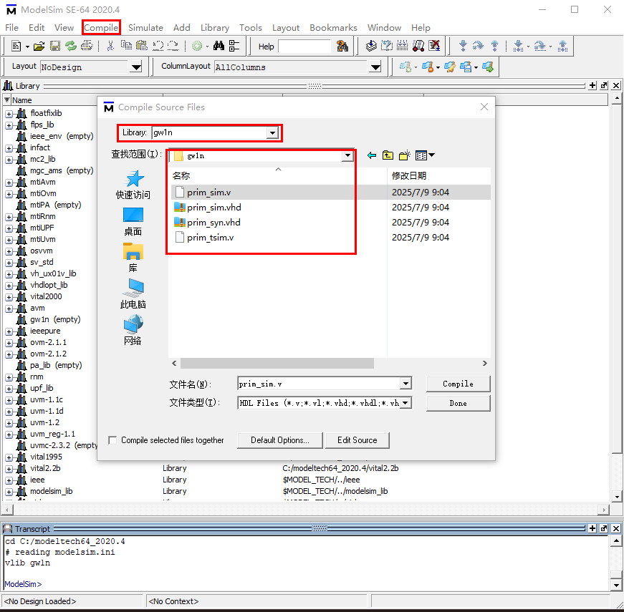Select the prim_syn.vhd file

tap(213, 223)
